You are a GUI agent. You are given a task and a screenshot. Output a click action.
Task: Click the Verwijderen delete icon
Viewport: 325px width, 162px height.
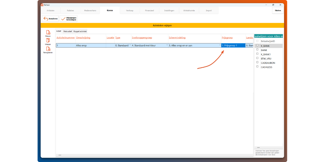tap(48, 49)
